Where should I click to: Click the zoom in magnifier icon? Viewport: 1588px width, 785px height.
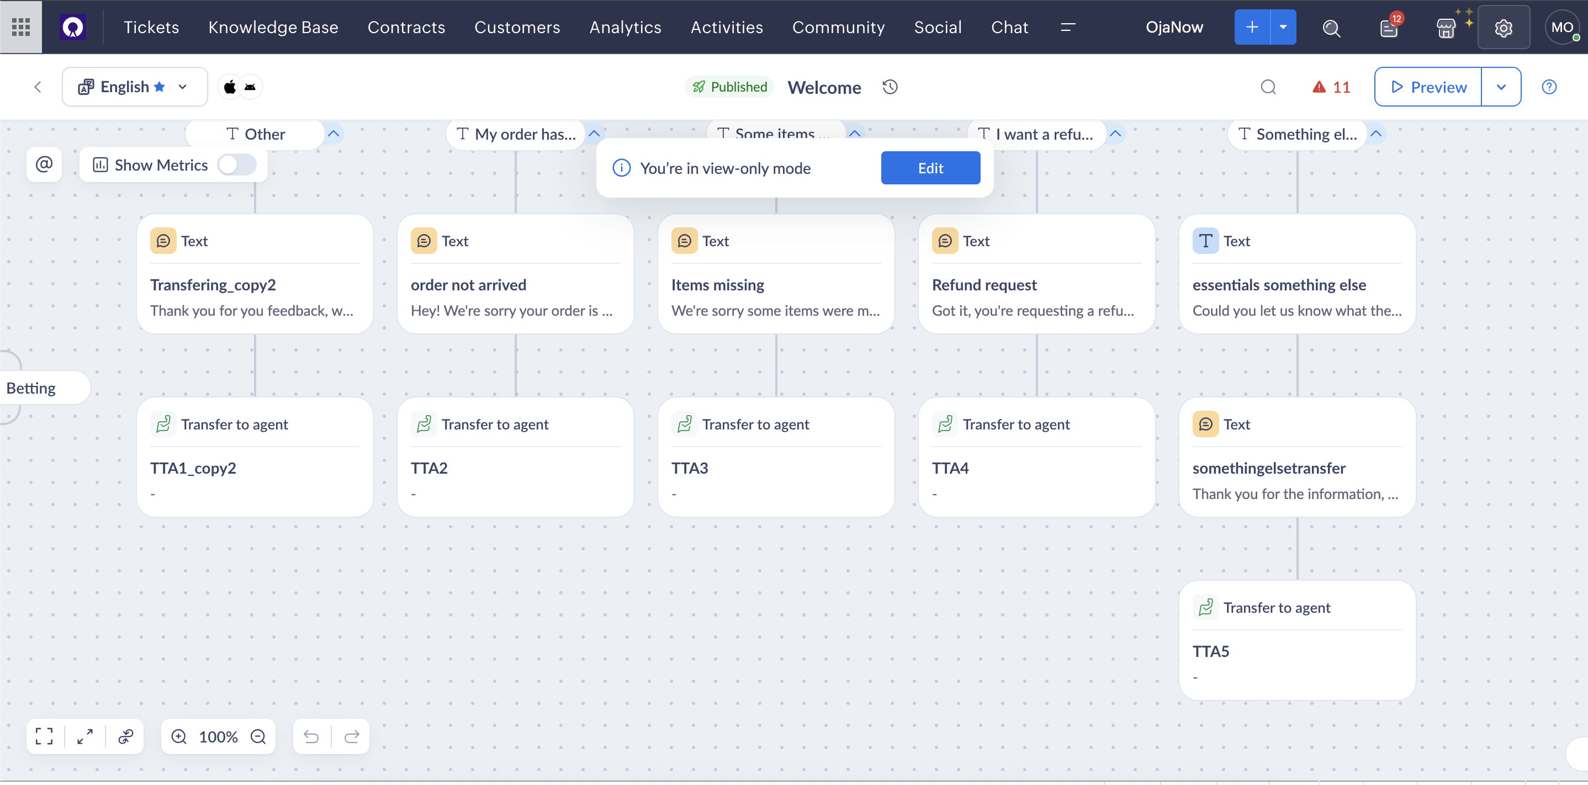click(x=179, y=736)
